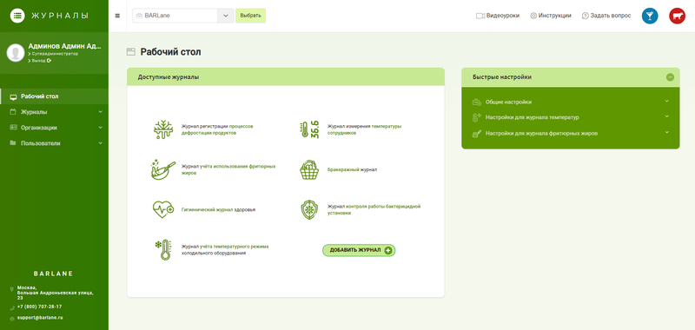Image resolution: width=695 pixels, height=330 pixels.
Task: Expand the Журналы sidebar chevron
Action: click(x=101, y=112)
